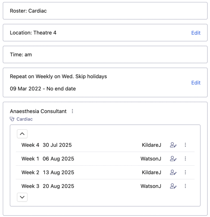
Task: Open Anaesthesia Consultant options menu
Action: click(x=72, y=111)
